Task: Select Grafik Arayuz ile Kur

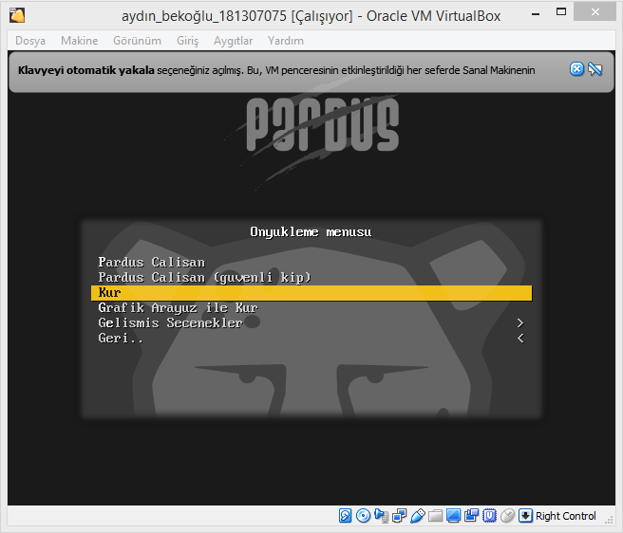Action: (311, 308)
